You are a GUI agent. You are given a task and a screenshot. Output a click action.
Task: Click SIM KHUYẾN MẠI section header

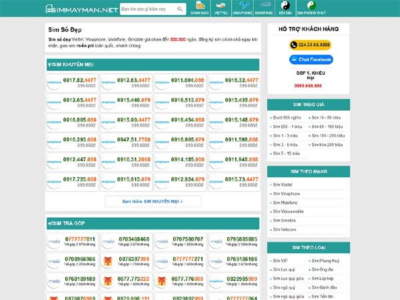click(153, 65)
